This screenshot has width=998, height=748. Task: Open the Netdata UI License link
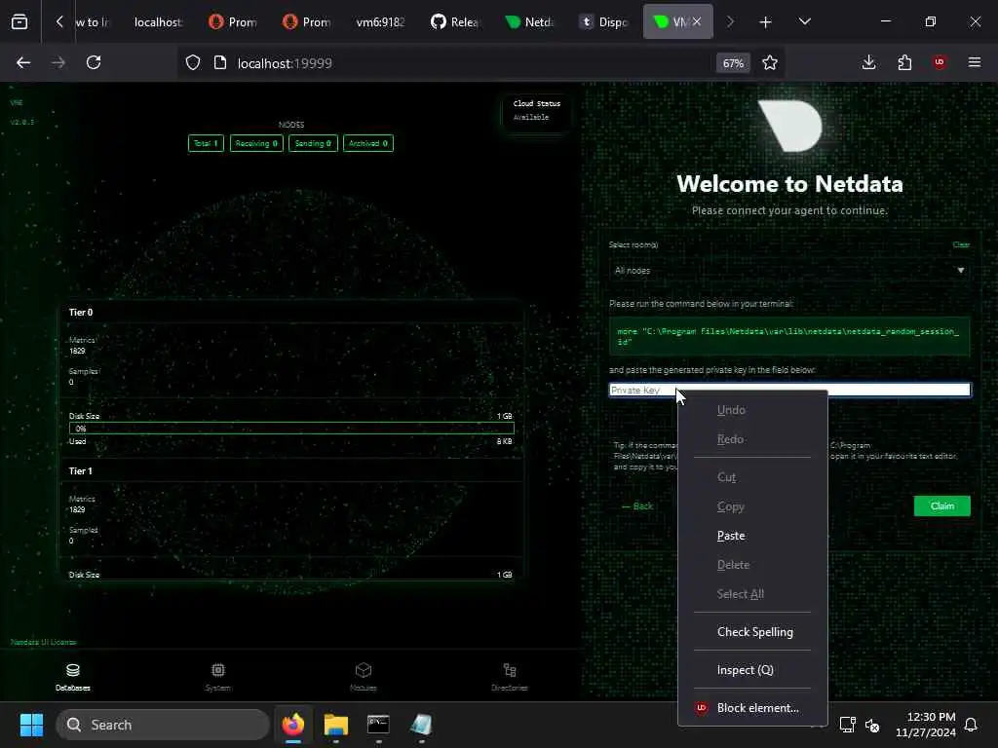point(43,642)
